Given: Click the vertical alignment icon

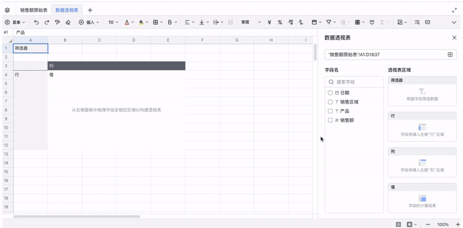Looking at the screenshot, I should tap(201, 22).
